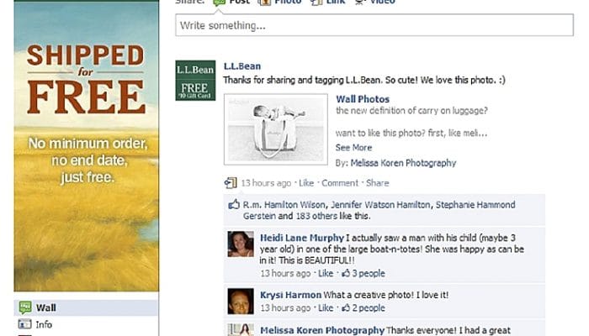589x336 pixels.
Task: Click Heidi Lane Murphy's profile picture
Action: point(241,244)
